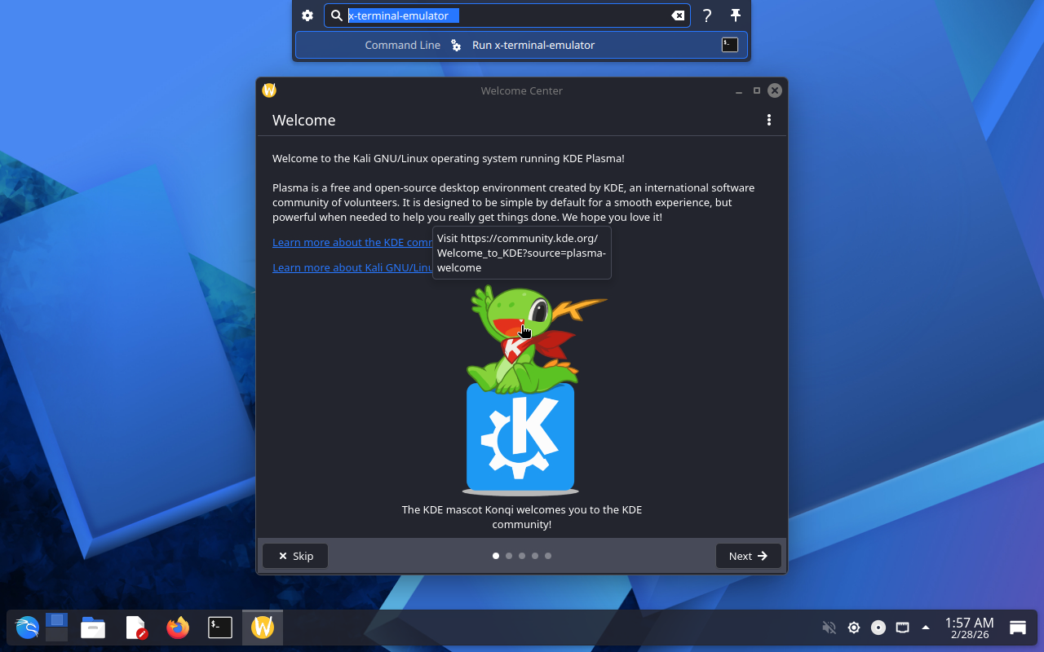The height and width of the screenshot is (652, 1044).
Task: Go to Next welcome page
Action: coord(748,556)
